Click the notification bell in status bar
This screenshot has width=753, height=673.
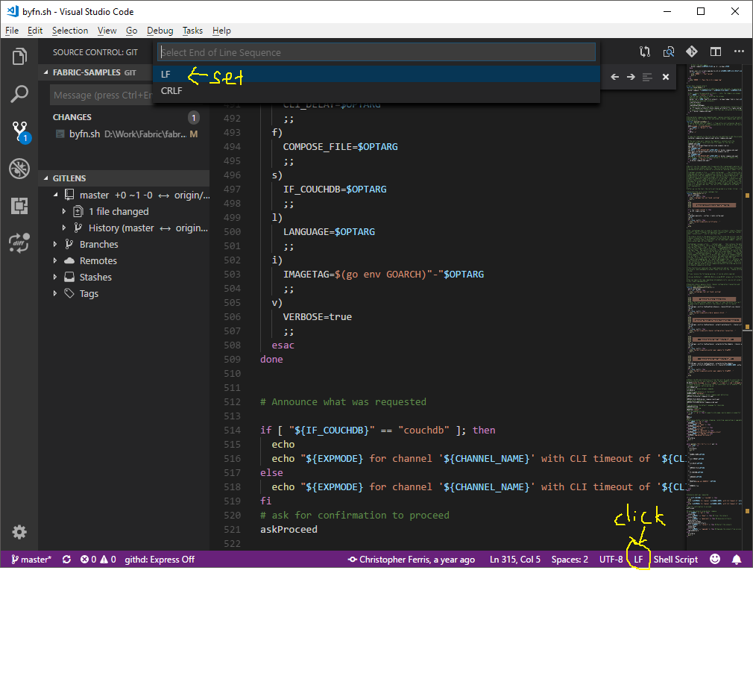pyautogui.click(x=737, y=559)
